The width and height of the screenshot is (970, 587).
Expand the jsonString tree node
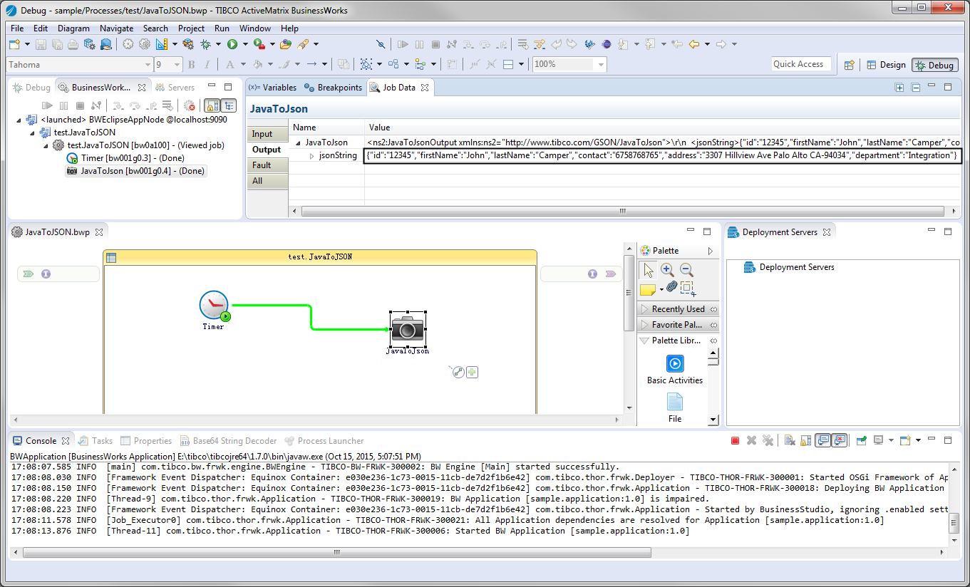(311, 156)
